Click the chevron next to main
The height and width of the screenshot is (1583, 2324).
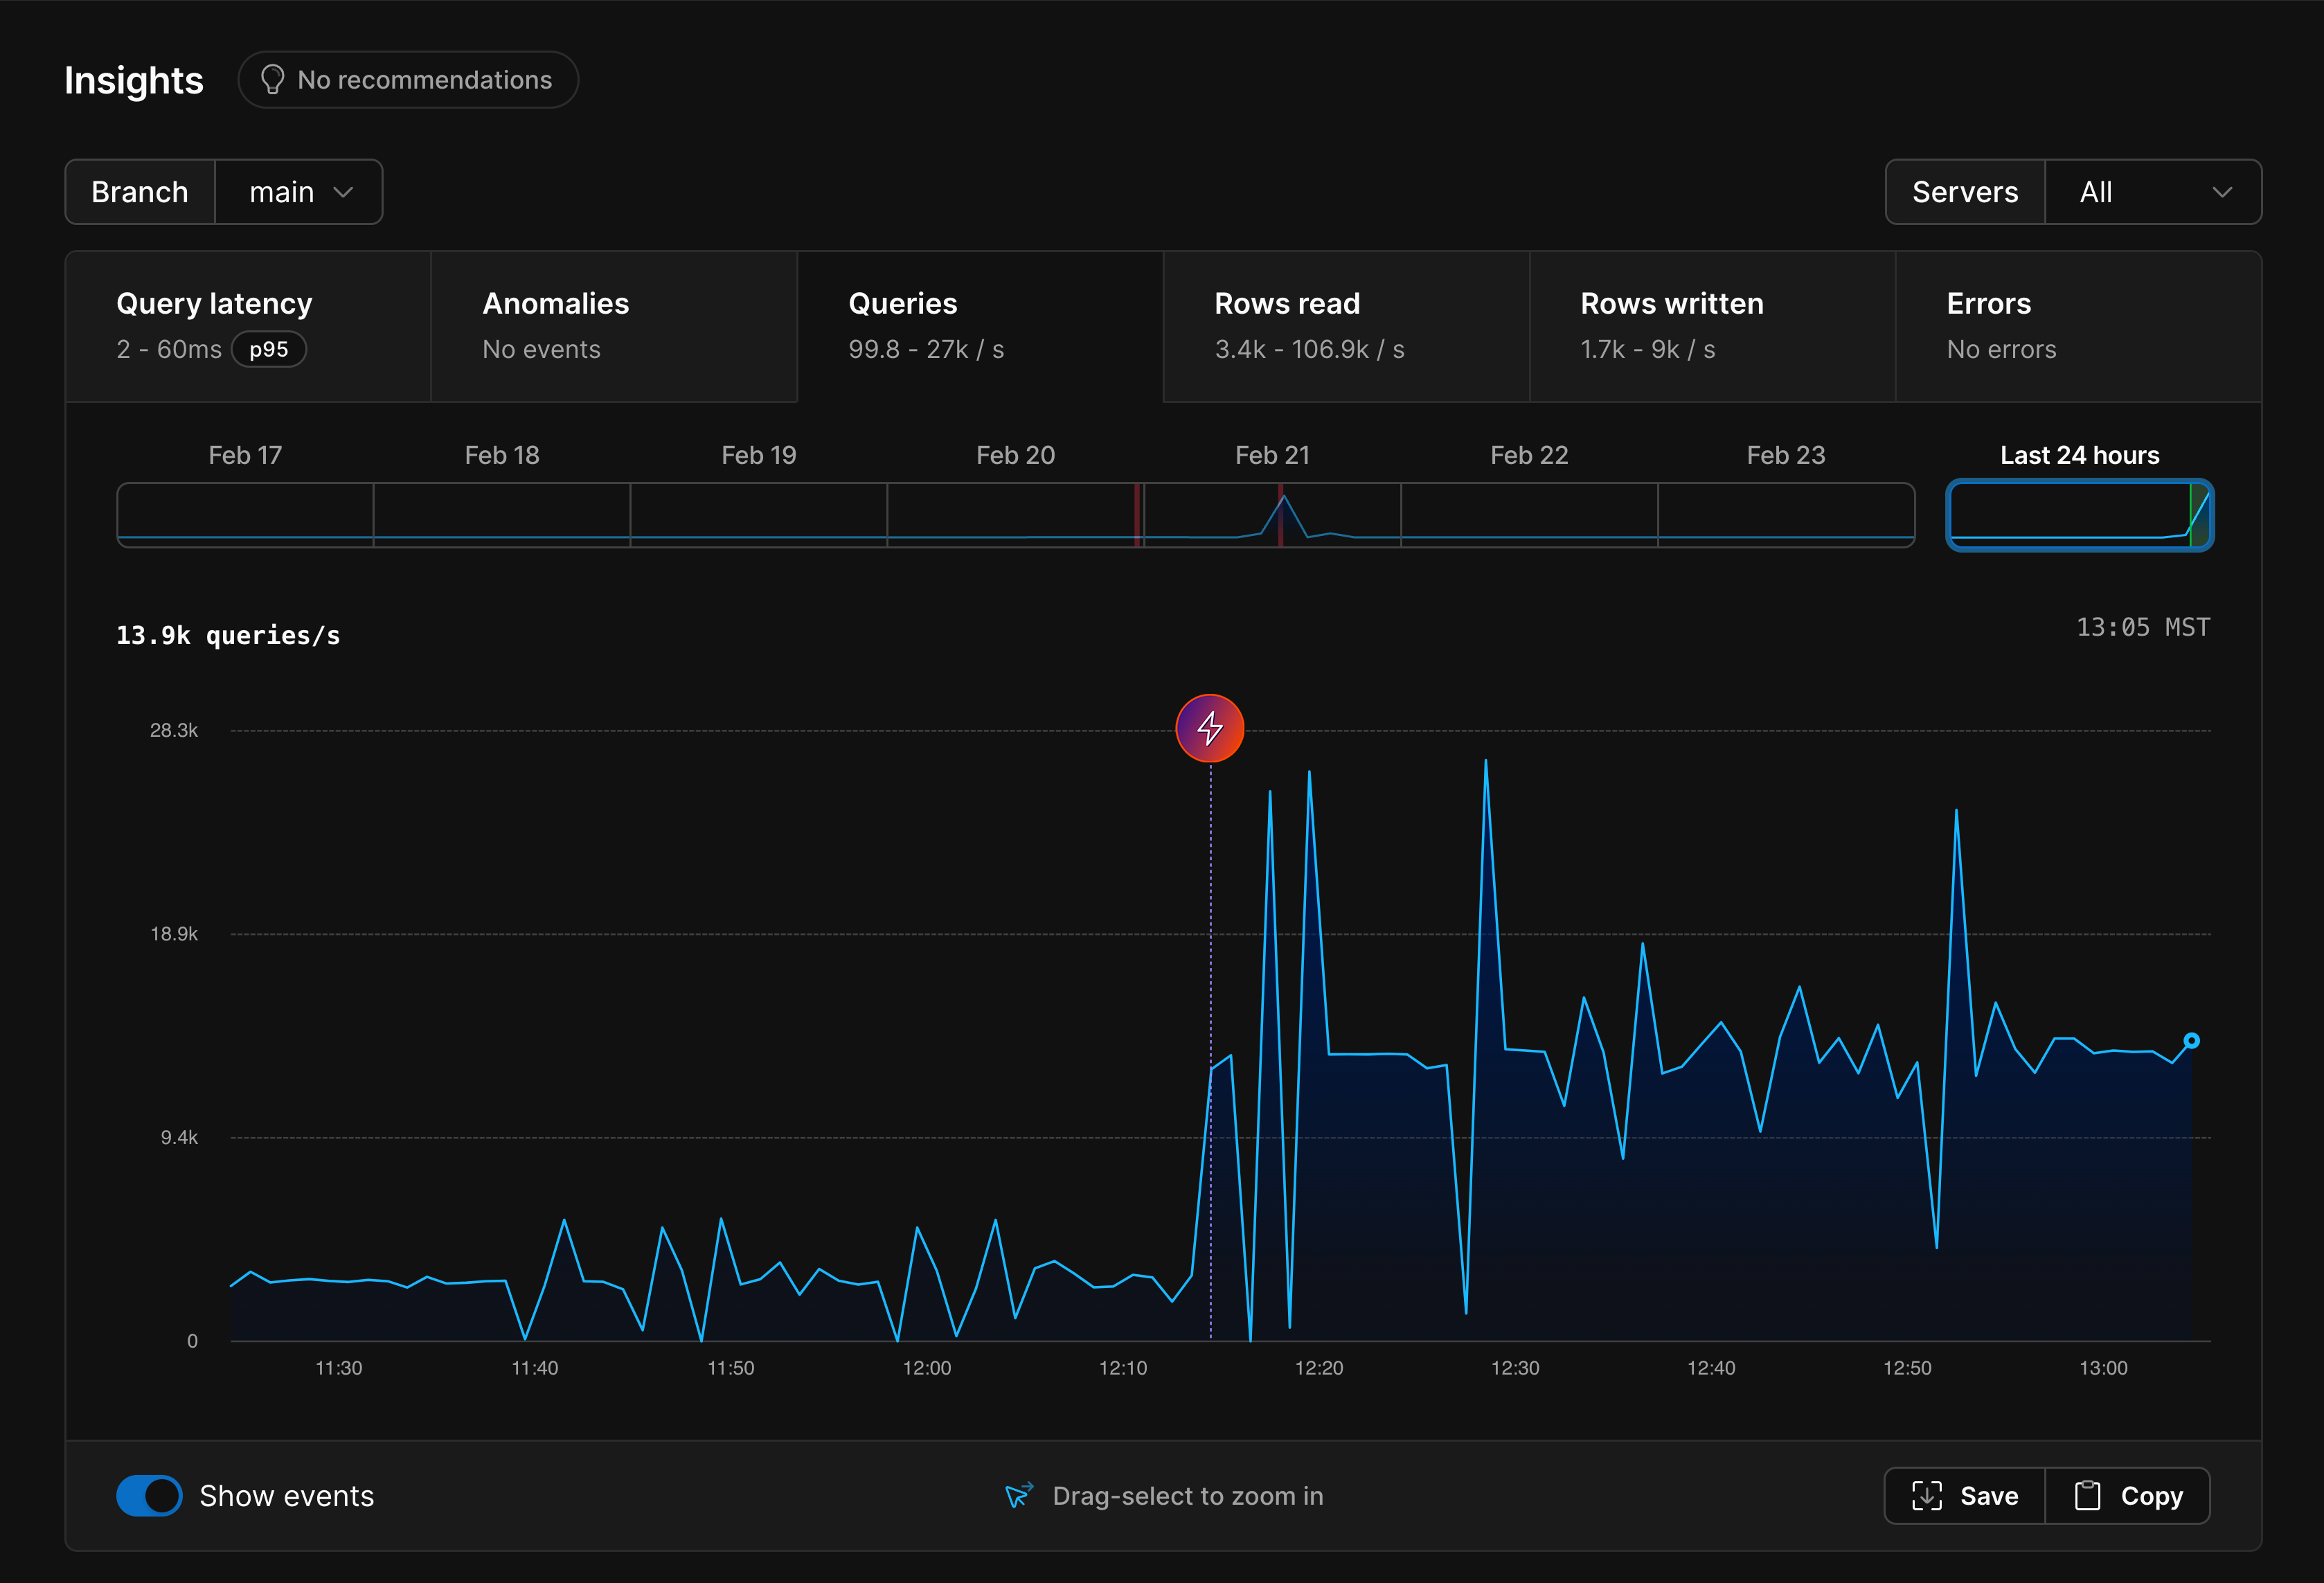tap(344, 191)
